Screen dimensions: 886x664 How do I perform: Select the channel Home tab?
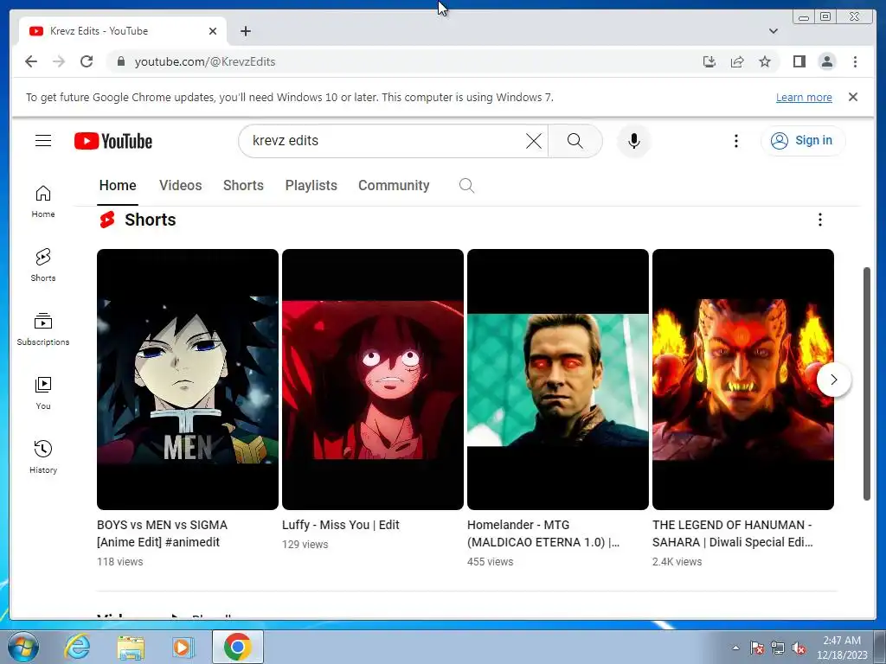[118, 185]
